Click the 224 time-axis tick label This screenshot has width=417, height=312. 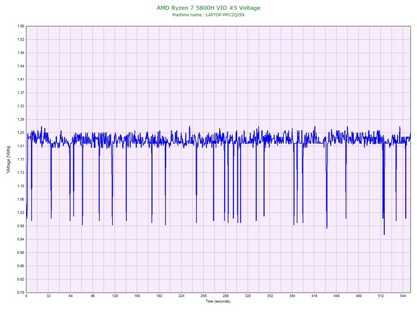(x=181, y=296)
